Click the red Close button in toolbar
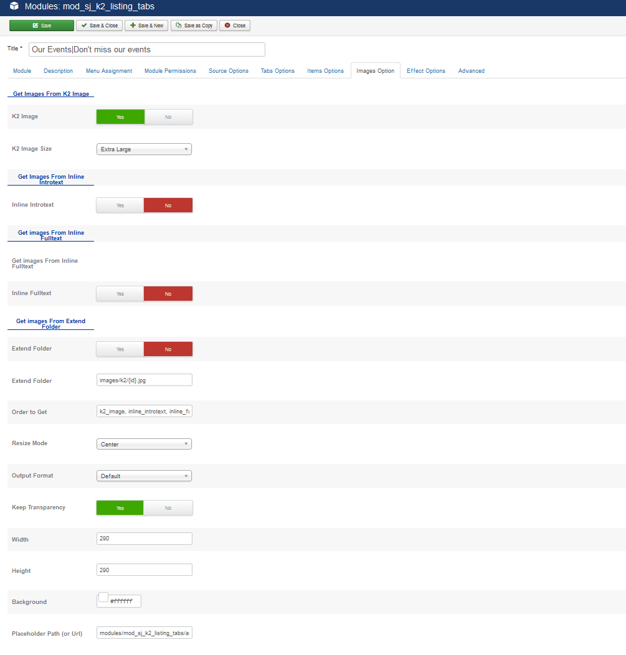626x655 pixels. pos(235,26)
